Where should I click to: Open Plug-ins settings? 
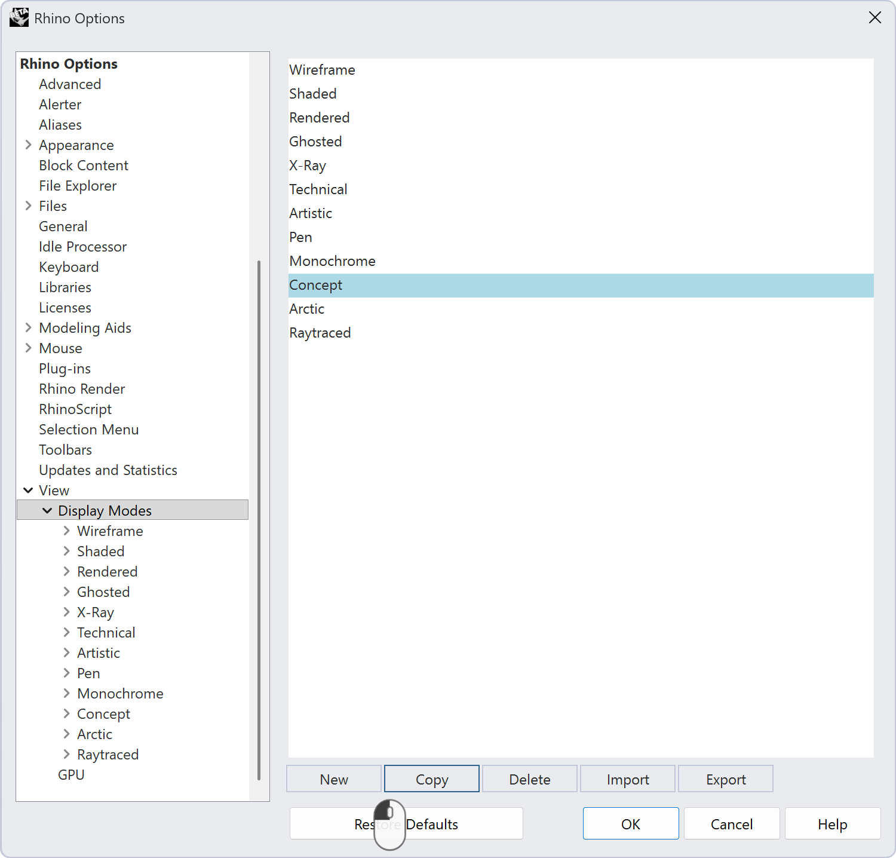(65, 369)
